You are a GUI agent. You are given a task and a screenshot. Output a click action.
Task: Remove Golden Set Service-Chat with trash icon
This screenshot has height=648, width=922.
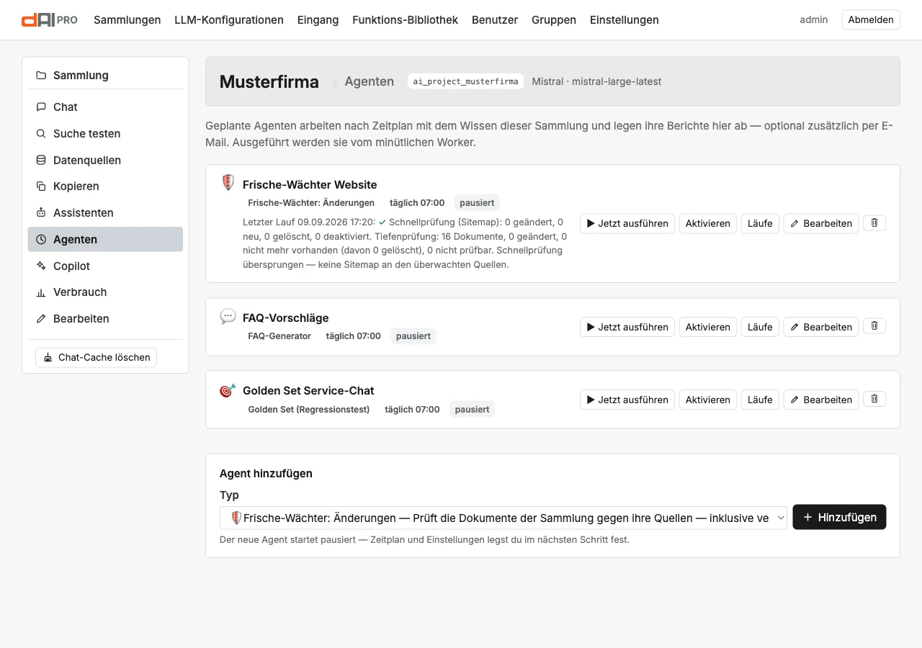click(874, 398)
